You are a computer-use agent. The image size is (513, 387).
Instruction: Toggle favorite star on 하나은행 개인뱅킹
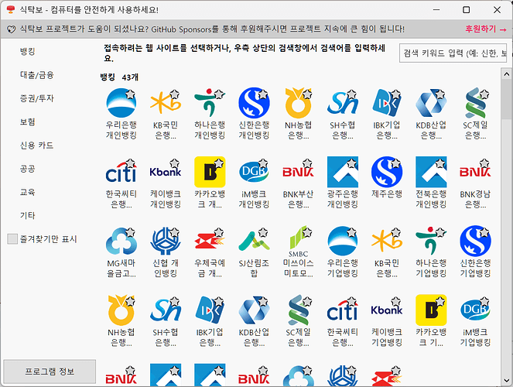coord(218,94)
